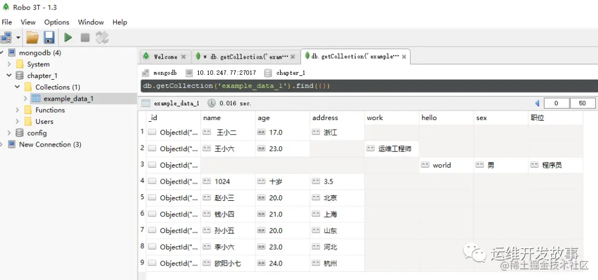Open the File menu

click(x=7, y=22)
